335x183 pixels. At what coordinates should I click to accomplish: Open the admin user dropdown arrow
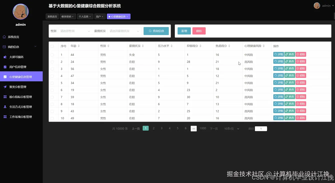pyautogui.click(x=333, y=6)
